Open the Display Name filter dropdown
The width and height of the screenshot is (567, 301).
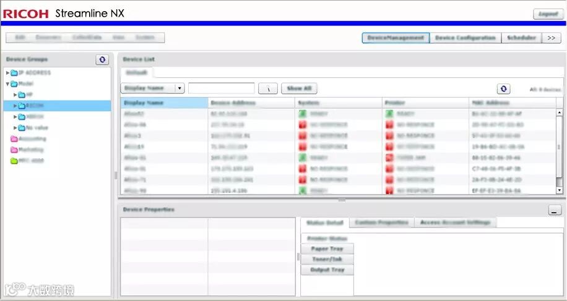coord(180,88)
